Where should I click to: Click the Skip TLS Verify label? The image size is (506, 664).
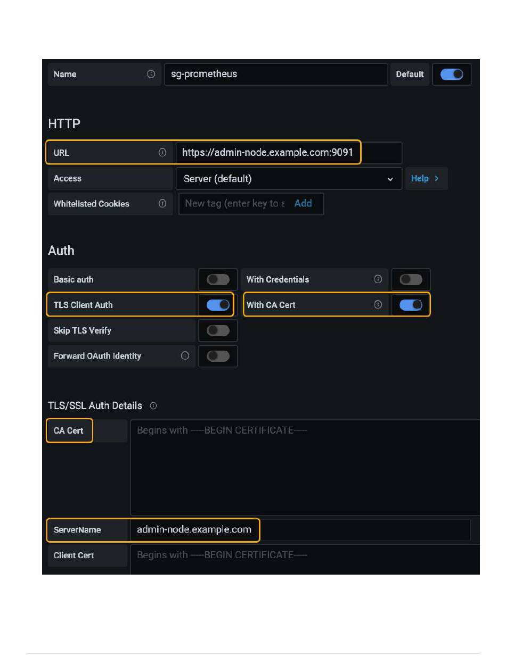(83, 330)
